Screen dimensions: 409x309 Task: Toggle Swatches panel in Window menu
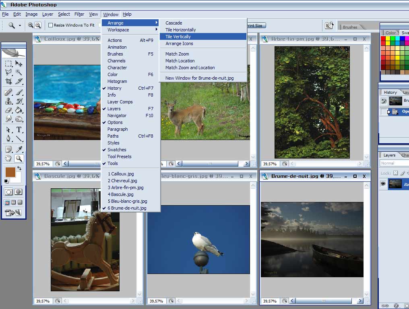point(130,150)
